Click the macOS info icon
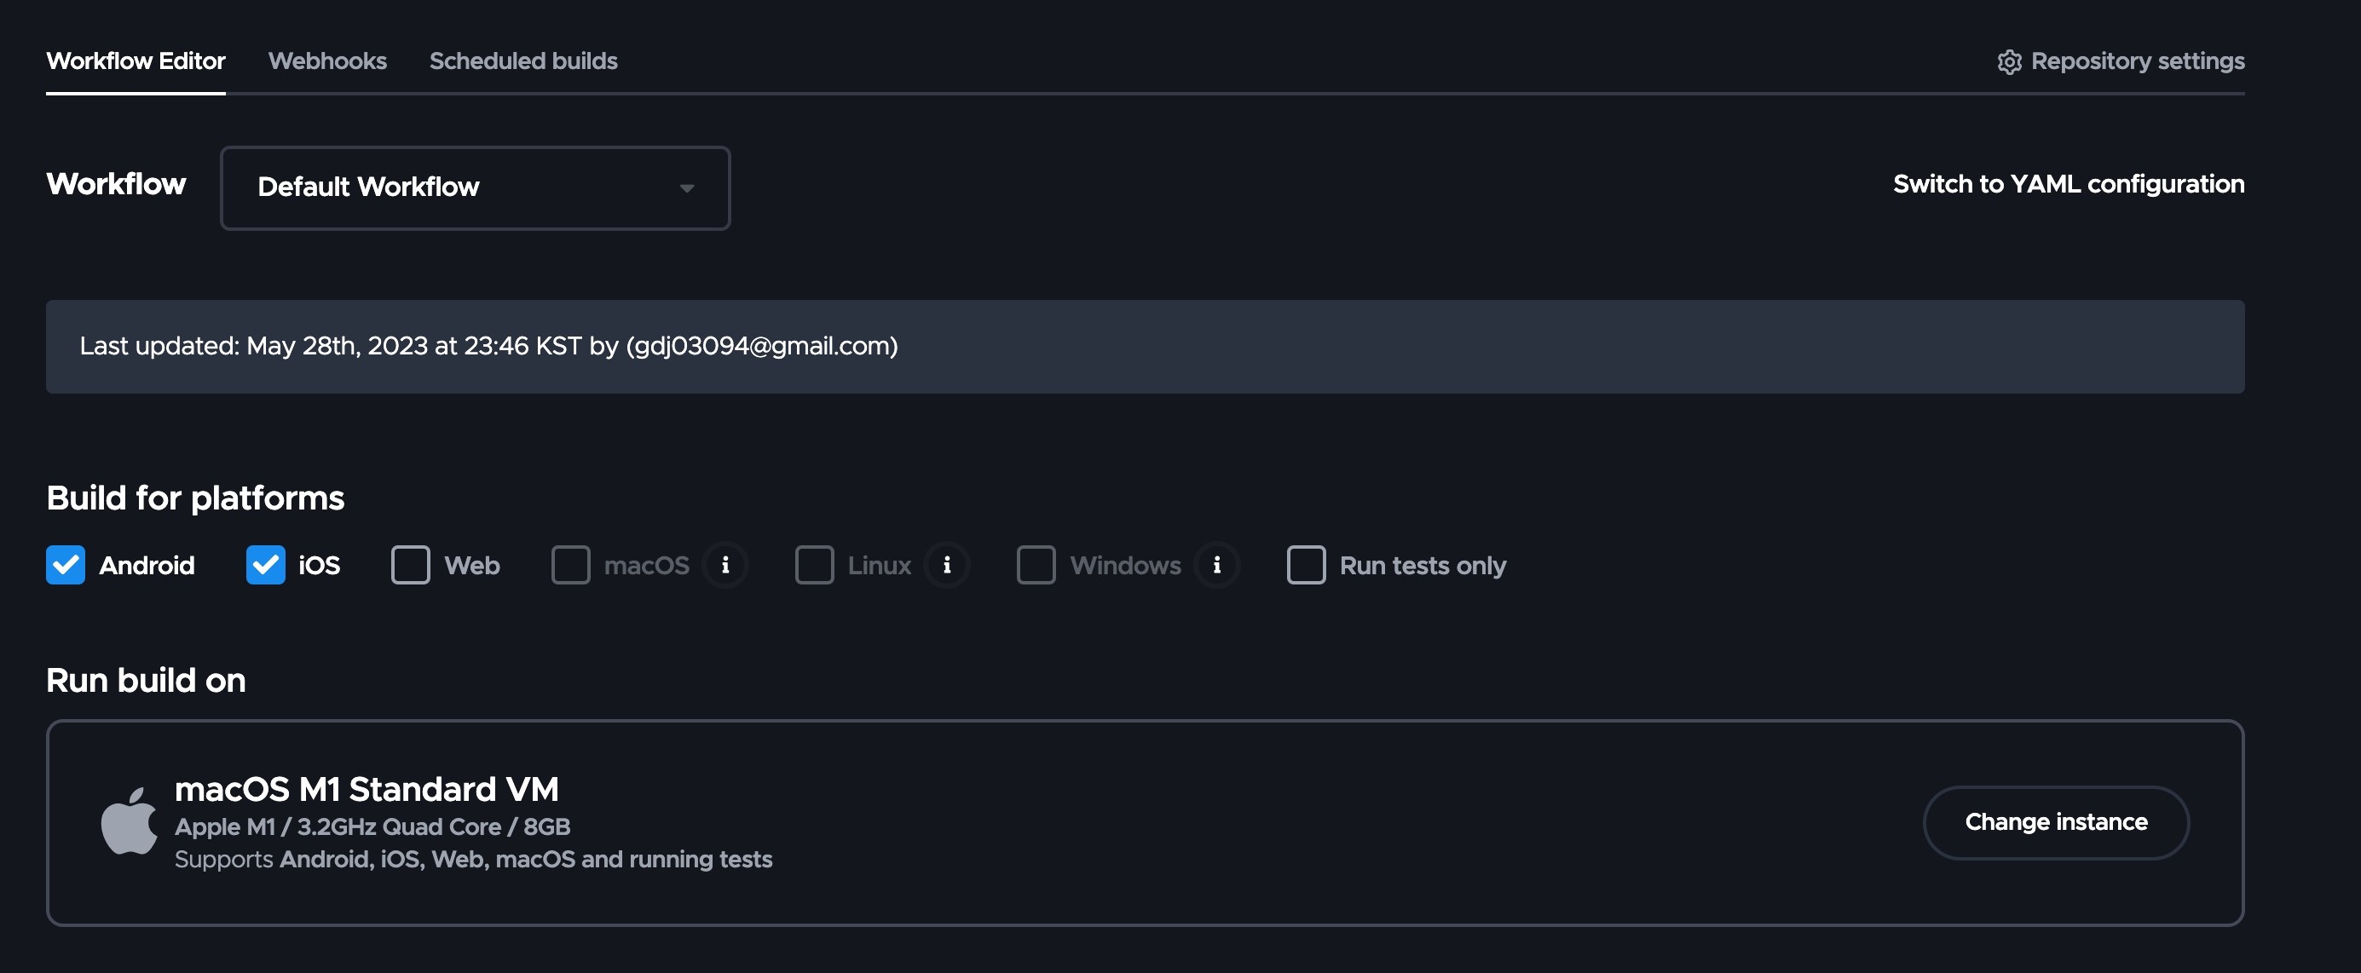2361x973 pixels. point(725,565)
